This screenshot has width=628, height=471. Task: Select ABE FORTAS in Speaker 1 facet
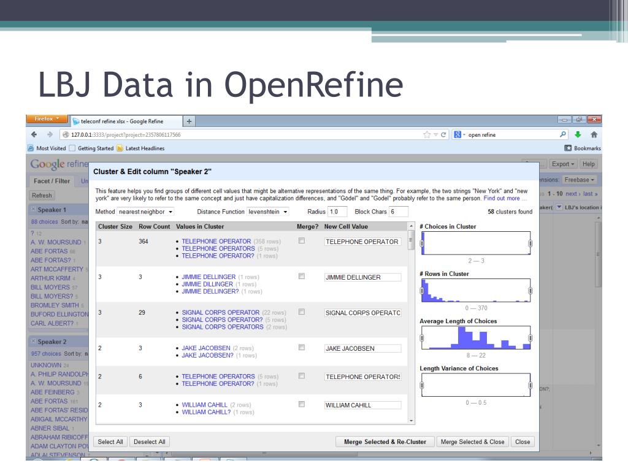(x=49, y=251)
